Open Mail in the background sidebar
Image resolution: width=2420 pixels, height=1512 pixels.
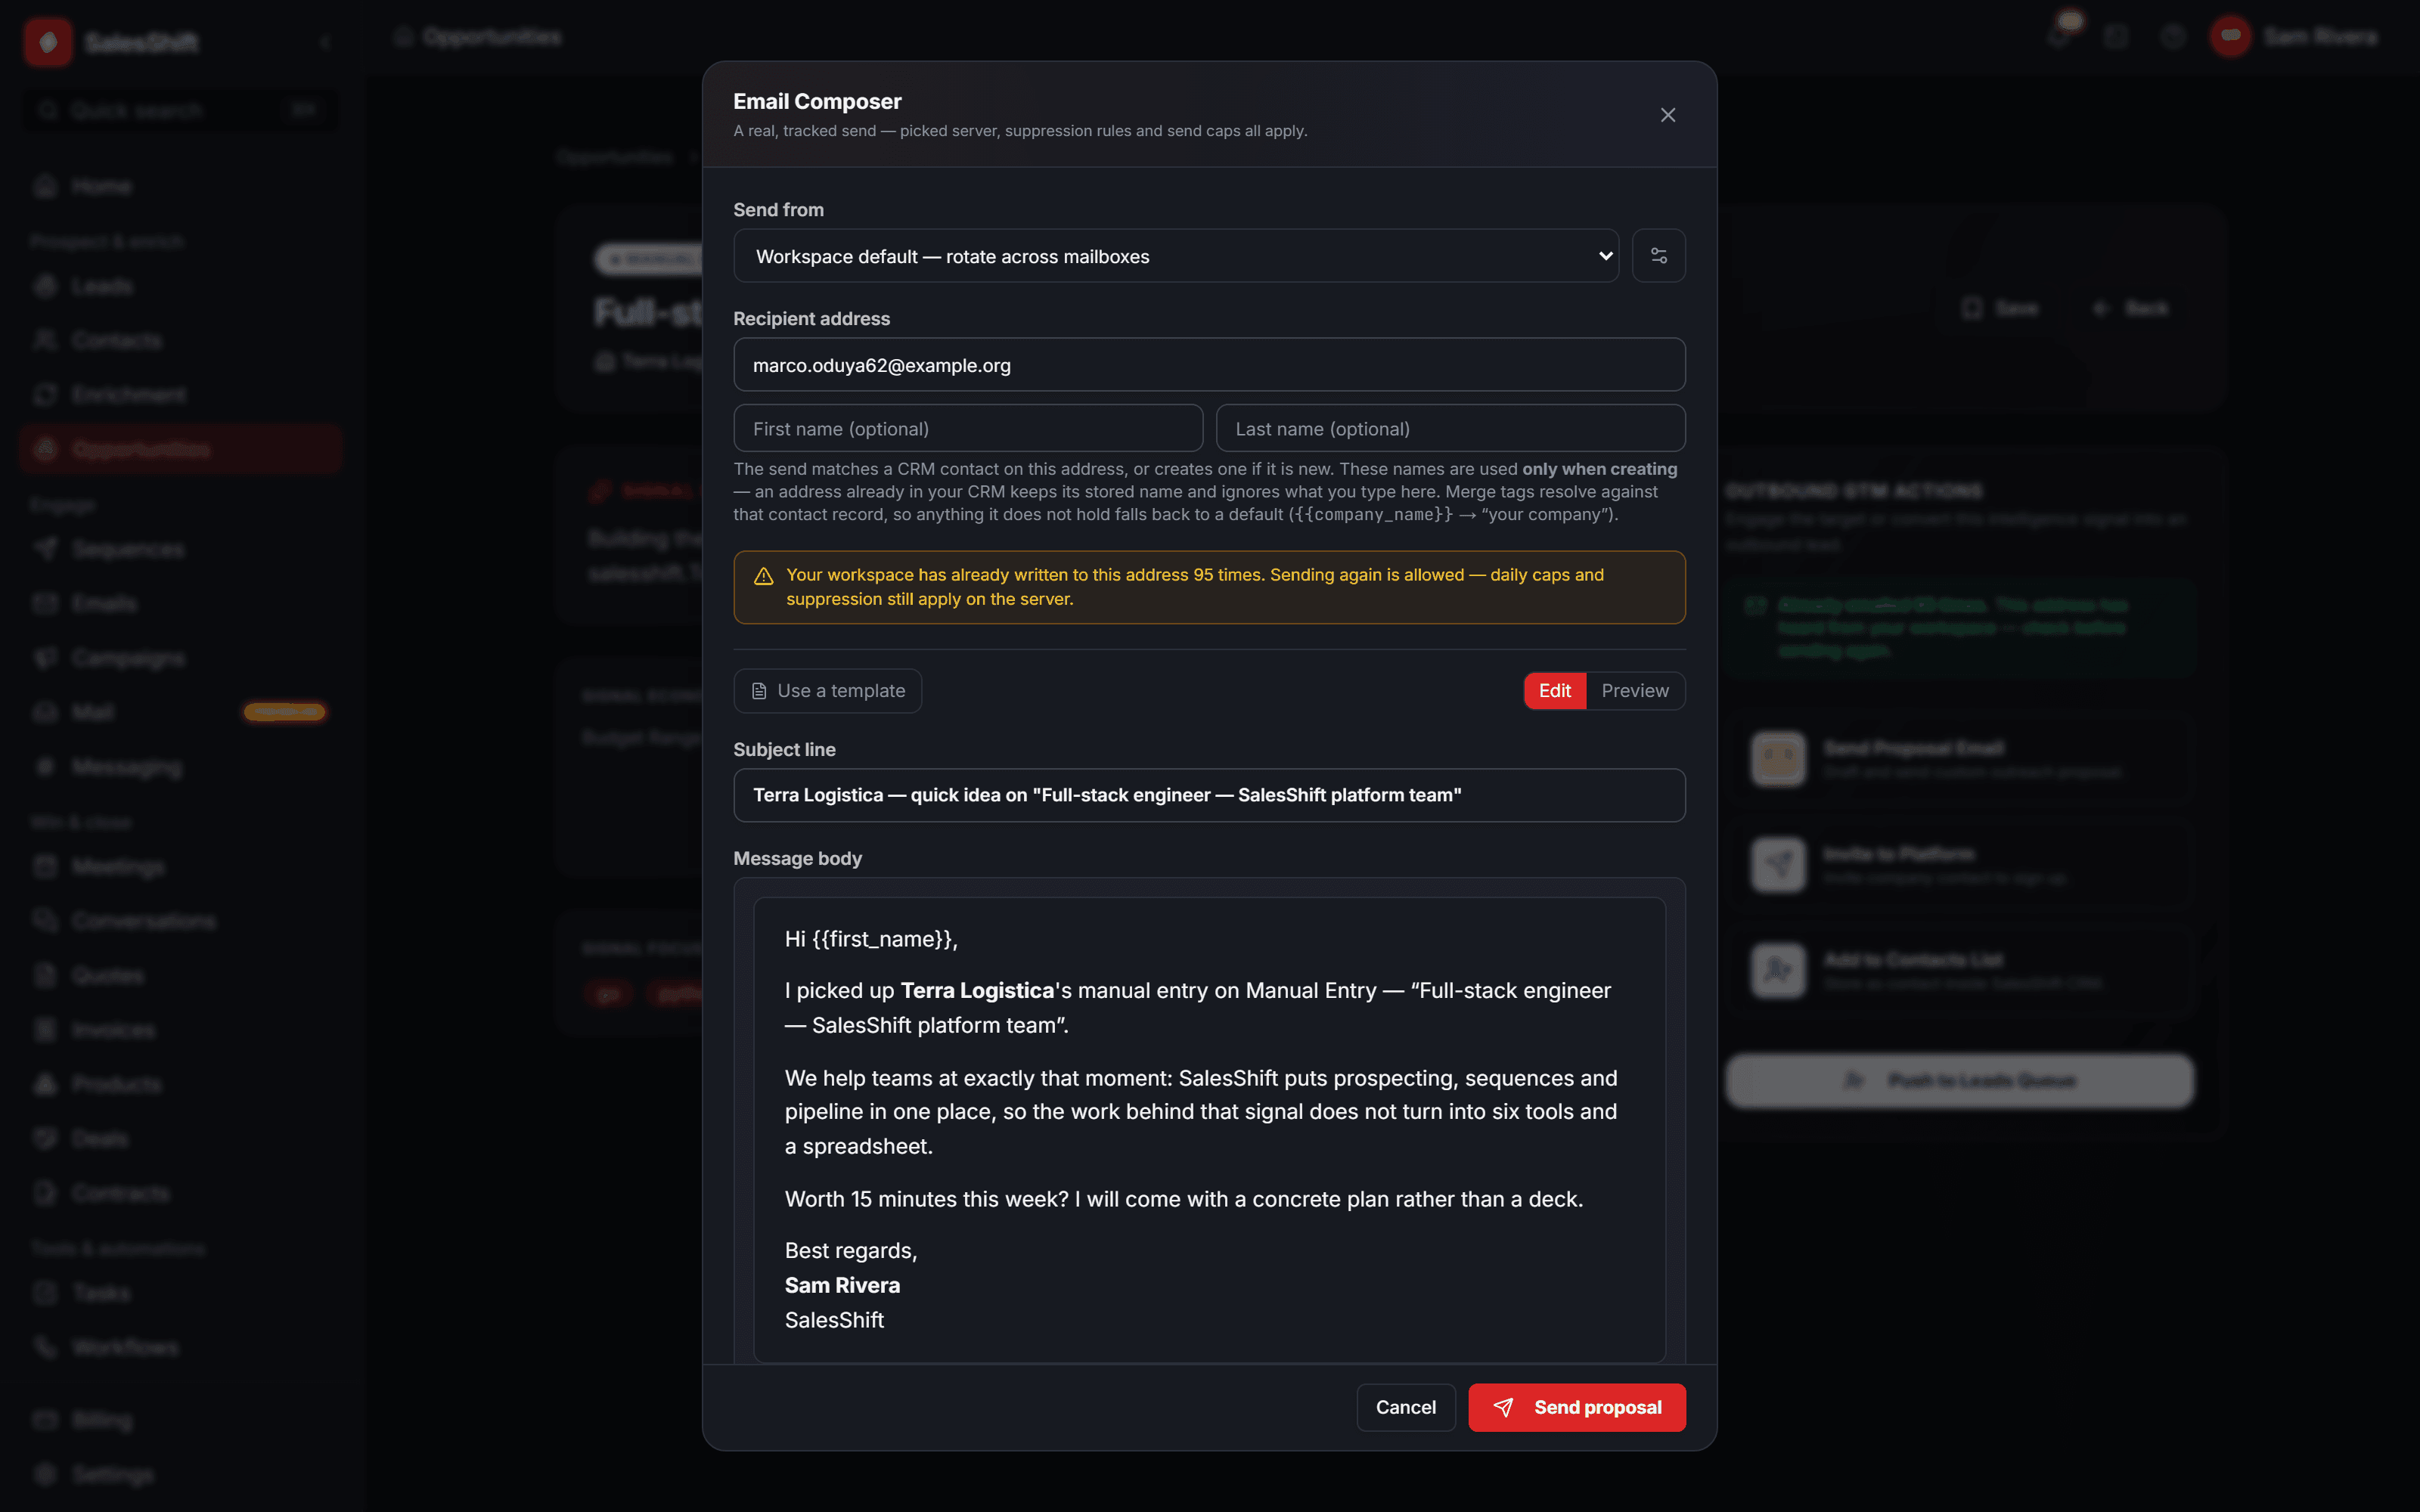(180, 712)
